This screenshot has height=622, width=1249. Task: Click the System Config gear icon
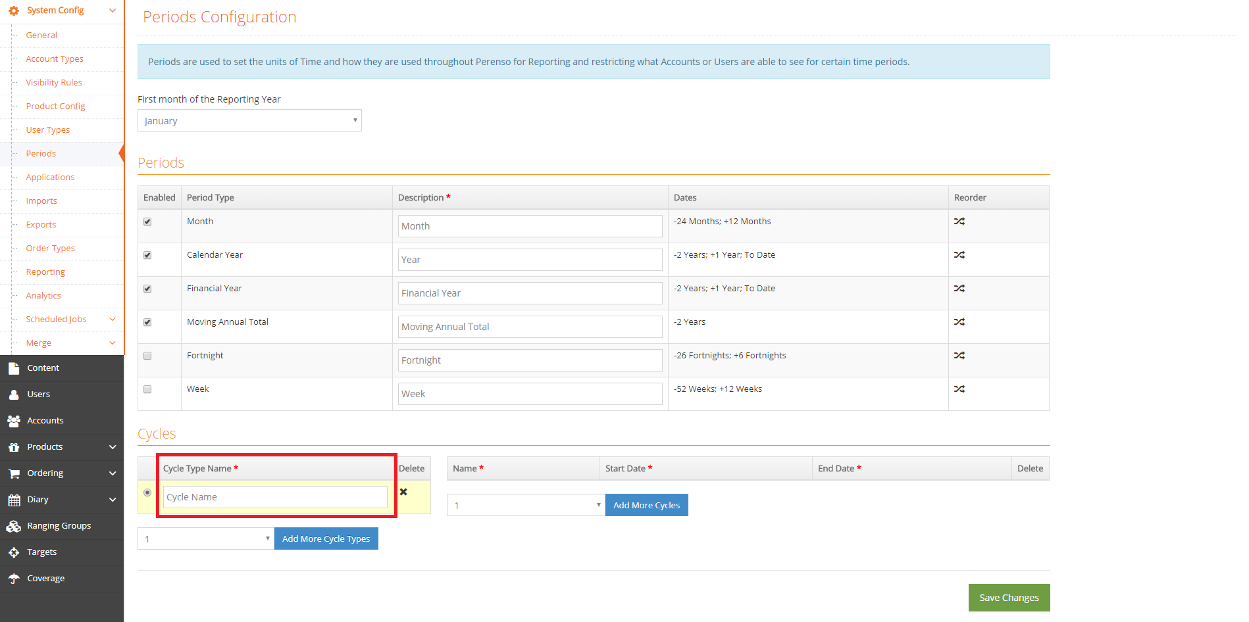tap(13, 11)
